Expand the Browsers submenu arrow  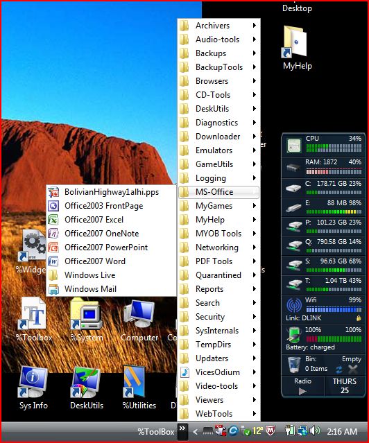(255, 81)
